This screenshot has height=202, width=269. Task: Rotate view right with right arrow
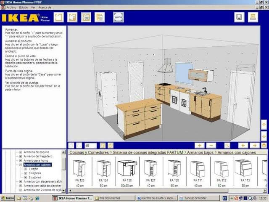click(x=255, y=146)
